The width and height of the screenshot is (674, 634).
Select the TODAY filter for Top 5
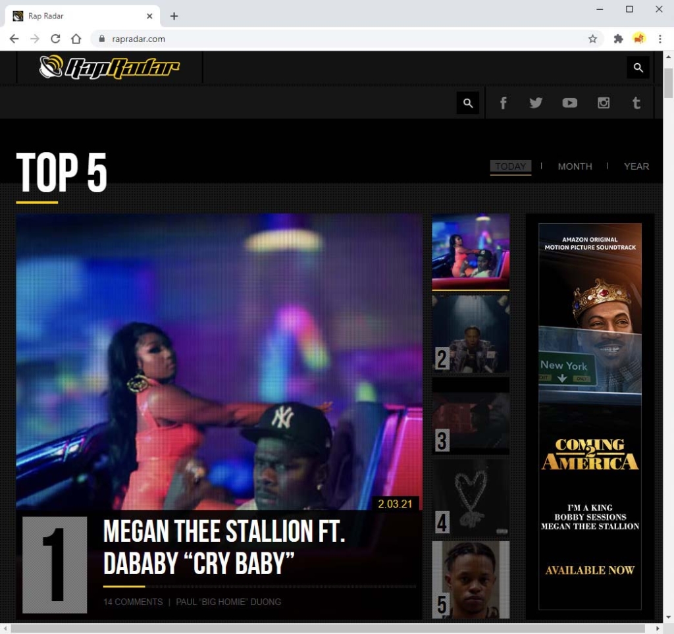pos(511,167)
